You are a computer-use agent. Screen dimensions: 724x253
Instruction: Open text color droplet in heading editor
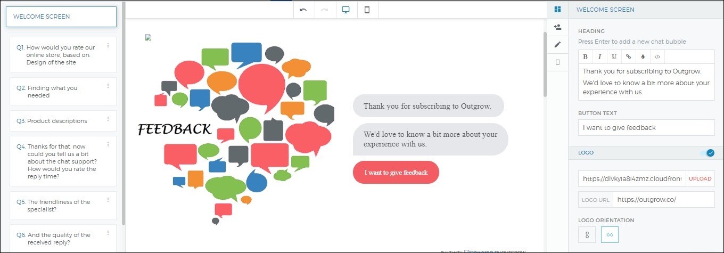[x=643, y=56]
